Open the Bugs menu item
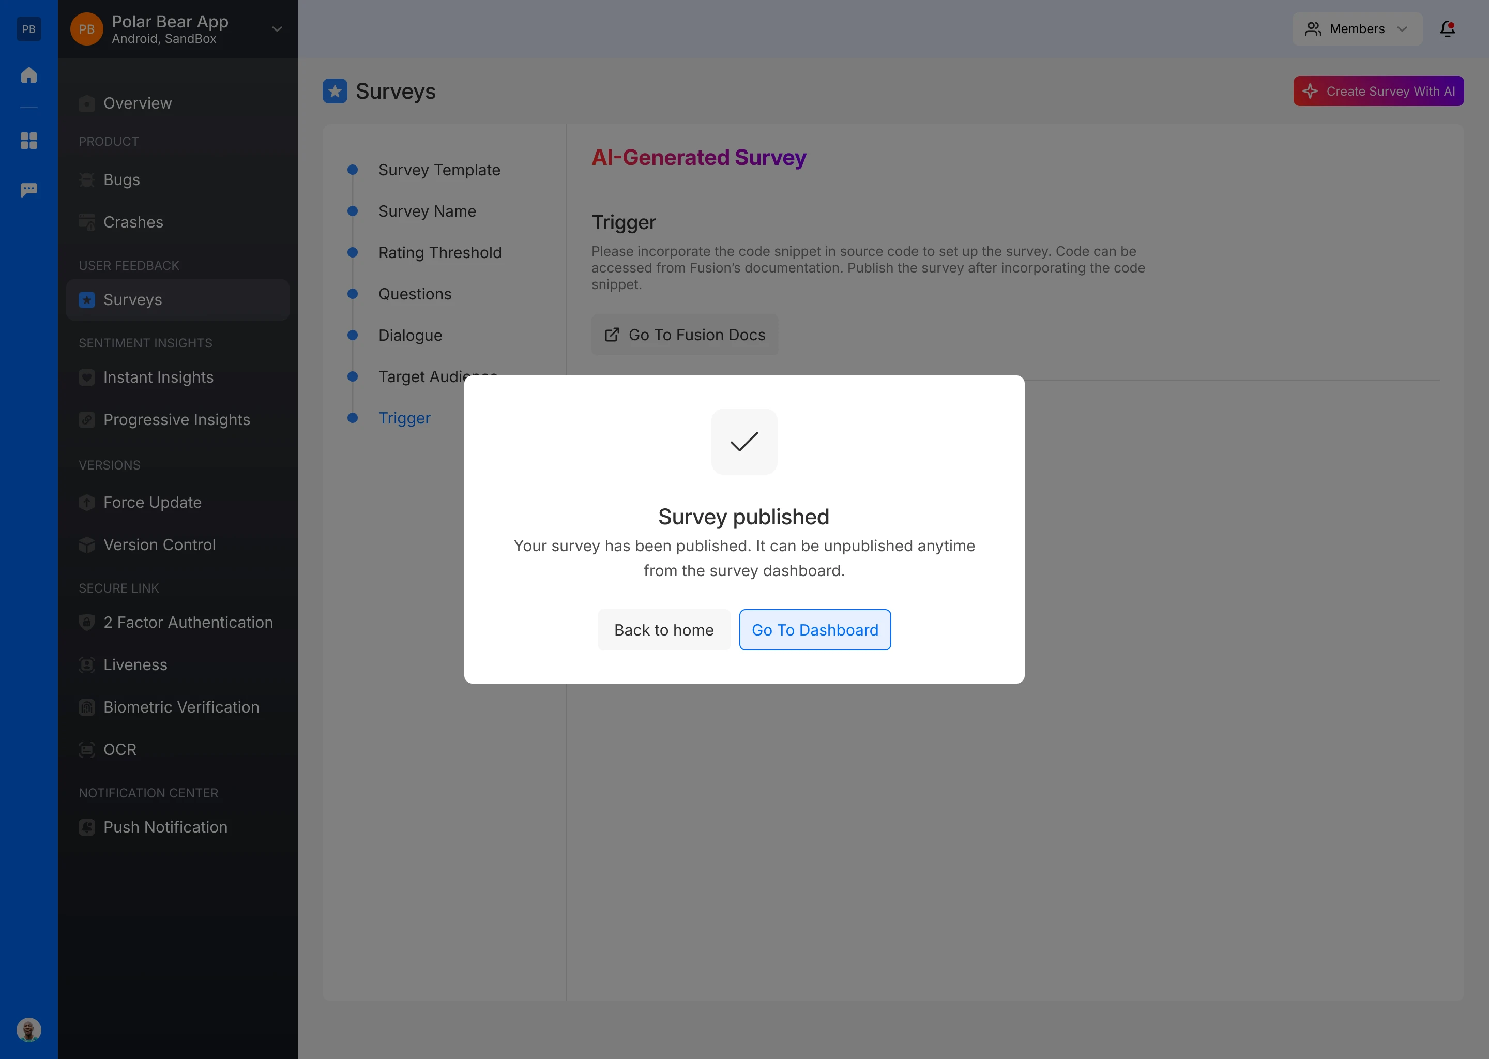Viewport: 1489px width, 1059px height. (122, 179)
